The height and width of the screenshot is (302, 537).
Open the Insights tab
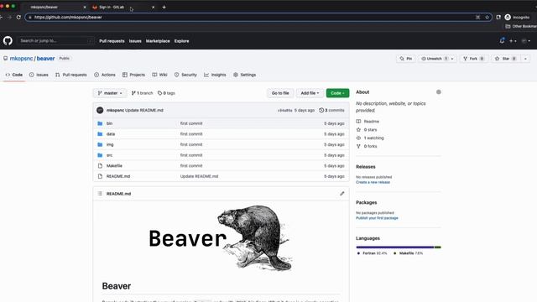coord(215,75)
